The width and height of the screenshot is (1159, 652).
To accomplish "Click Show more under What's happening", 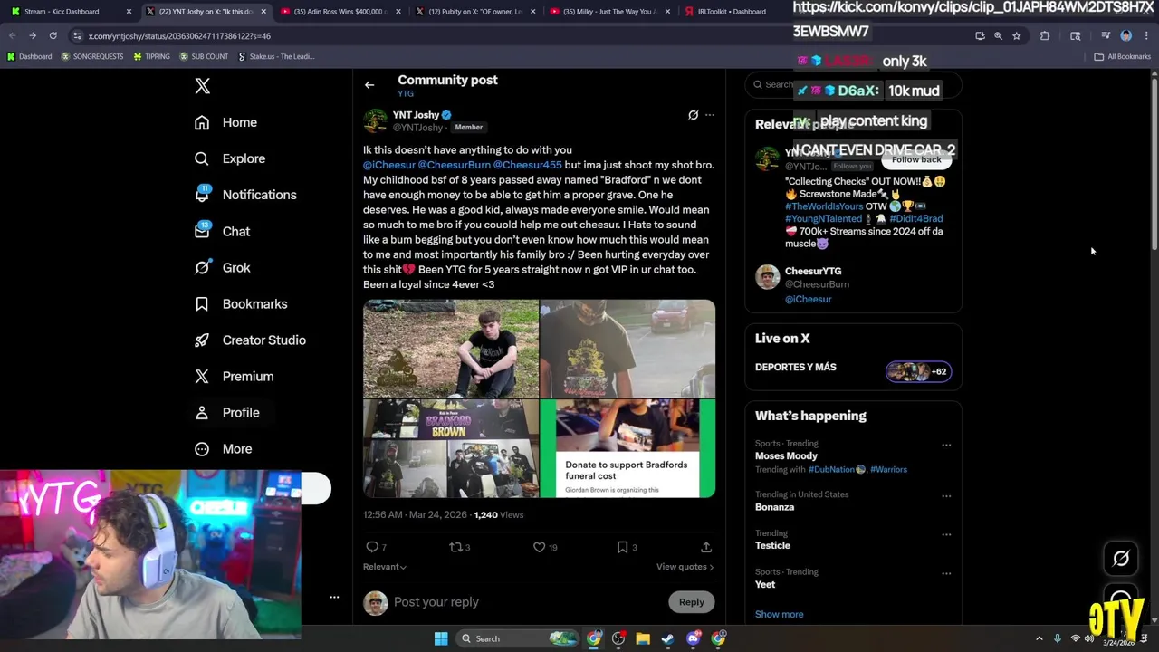I will [x=779, y=614].
